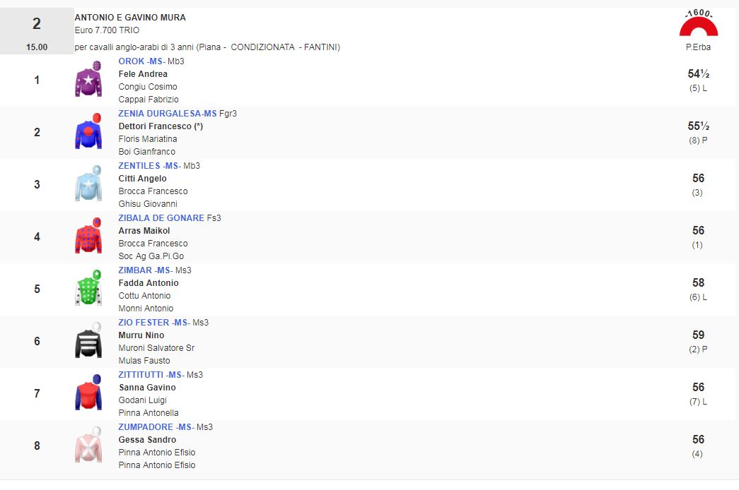Image resolution: width=739 pixels, height=490 pixels.
Task: Click Zenia Durgalesa's blue and red silk icon
Action: click(x=88, y=132)
